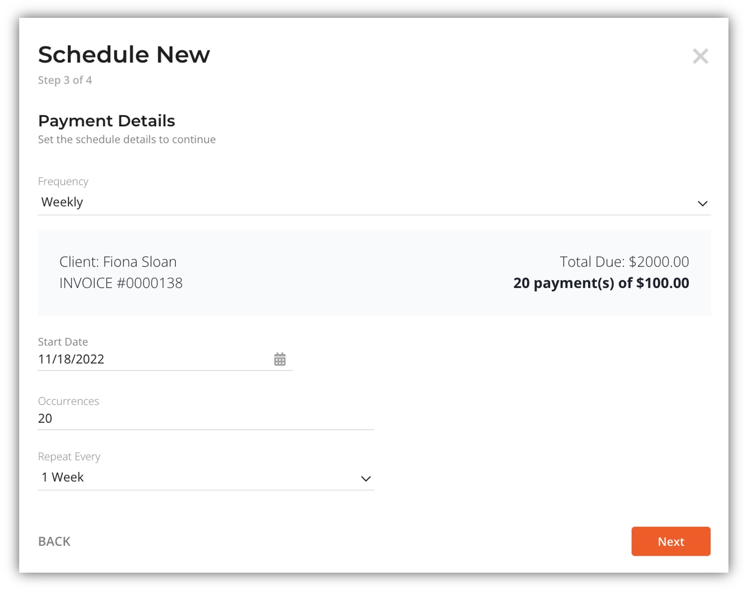Click the orange Next button
This screenshot has height=599, width=749.
coord(670,541)
